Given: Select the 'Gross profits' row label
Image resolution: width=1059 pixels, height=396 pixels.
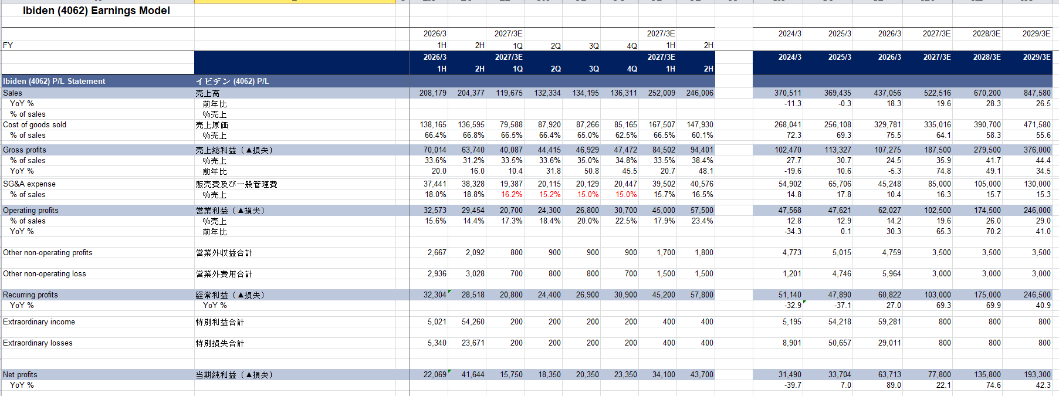Looking at the screenshot, I should tap(24, 150).
